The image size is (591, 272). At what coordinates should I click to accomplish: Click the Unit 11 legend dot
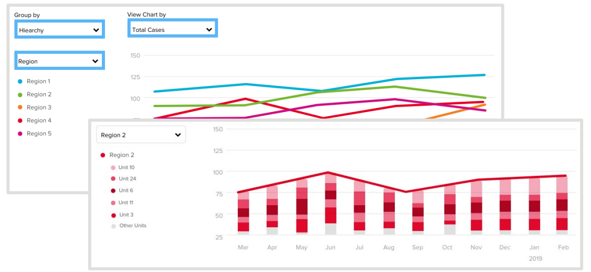tap(113, 203)
